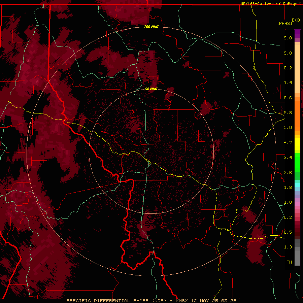Pick the pink swatch in the color bar
This screenshot has width=303, height=303.
(297, 204)
